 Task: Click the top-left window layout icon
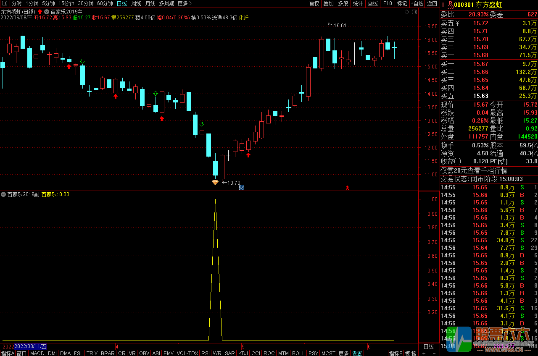[4, 3]
